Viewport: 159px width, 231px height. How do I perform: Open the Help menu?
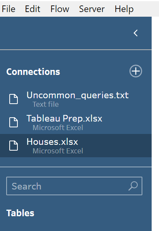point(124,9)
